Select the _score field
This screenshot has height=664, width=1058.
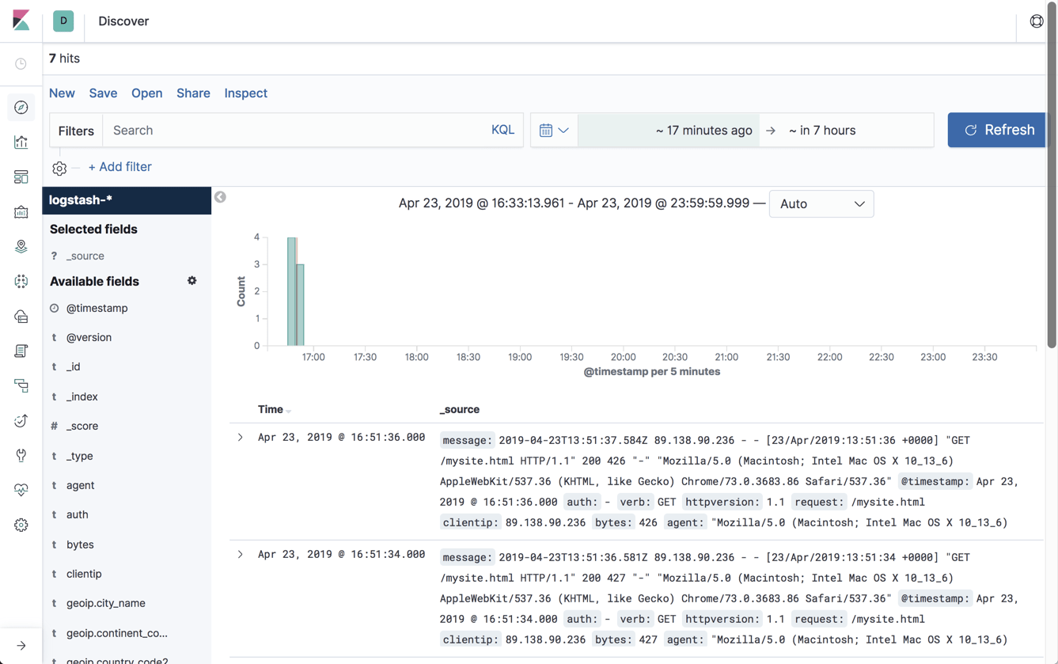pyautogui.click(x=82, y=427)
